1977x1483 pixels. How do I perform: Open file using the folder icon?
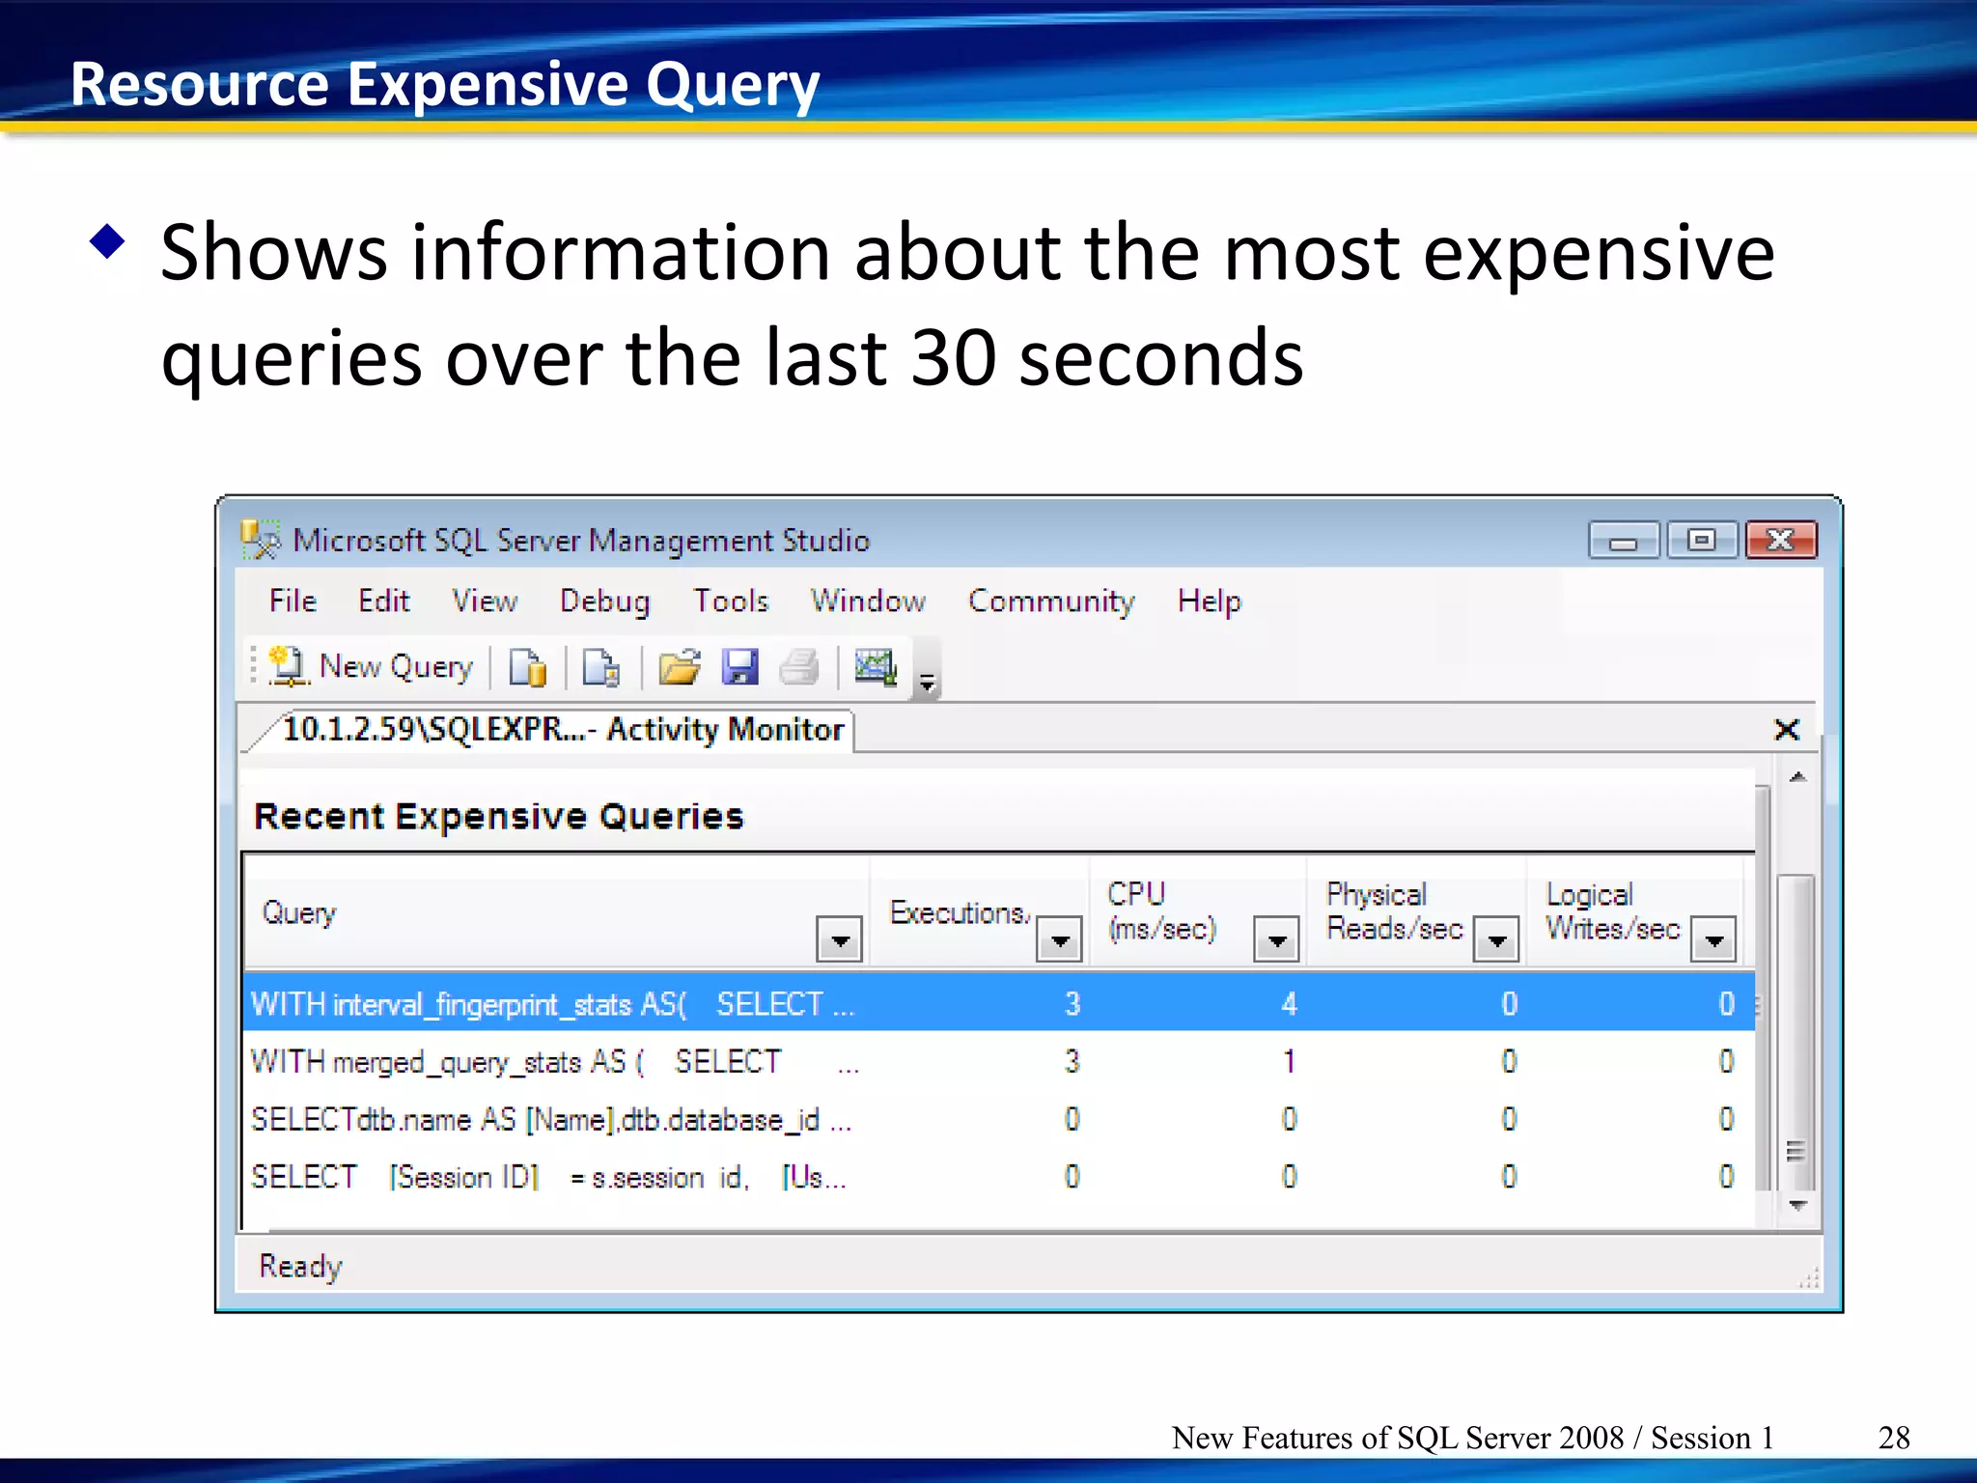coord(680,667)
